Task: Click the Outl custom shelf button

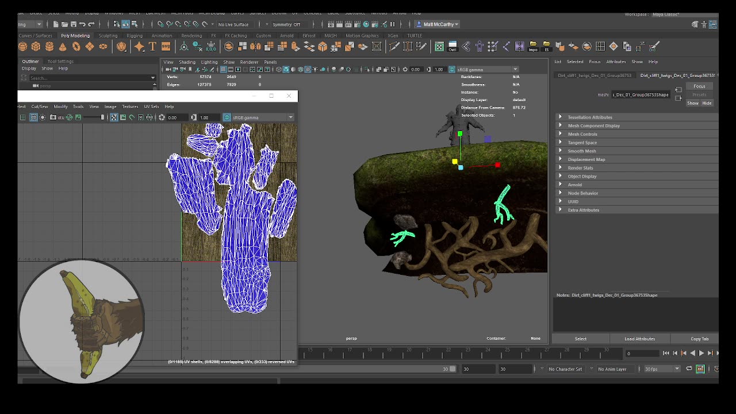Action: (453, 47)
